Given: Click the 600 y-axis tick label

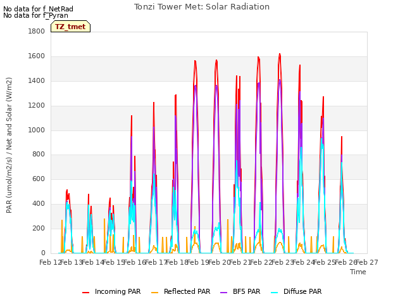Looking at the screenshot, I should coord(39,179).
